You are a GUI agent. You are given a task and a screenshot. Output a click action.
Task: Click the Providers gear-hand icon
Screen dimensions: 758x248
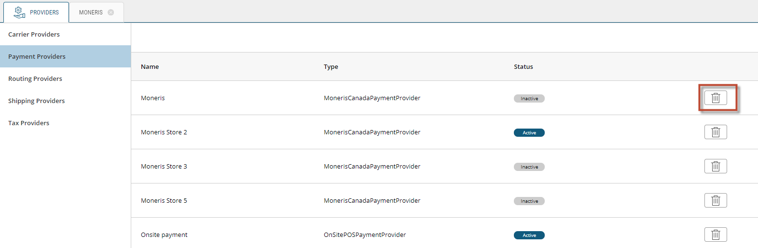(x=19, y=12)
